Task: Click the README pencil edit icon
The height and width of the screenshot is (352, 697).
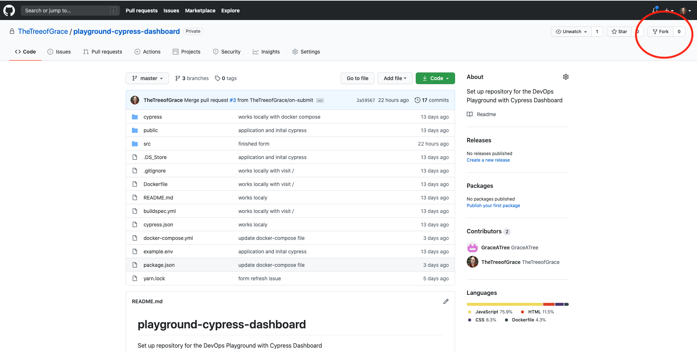Action: pos(446,301)
